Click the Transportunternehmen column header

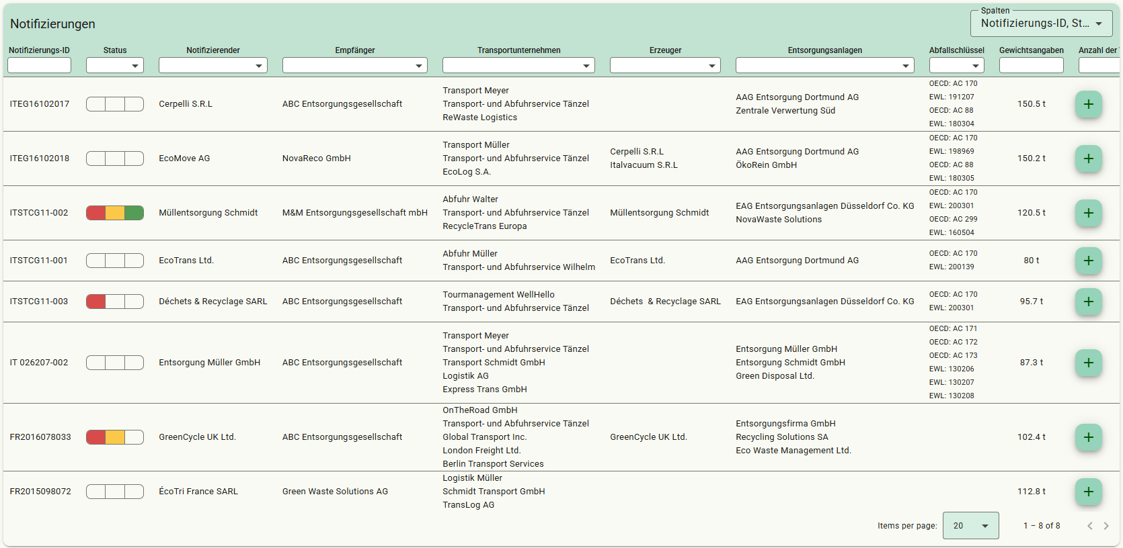pyautogui.click(x=518, y=50)
